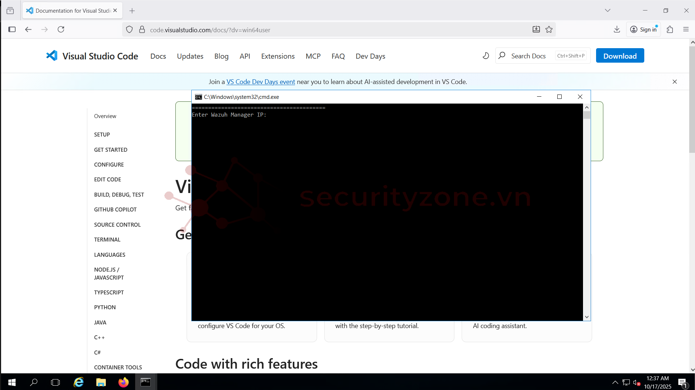The height and width of the screenshot is (390, 695).
Task: Bookmark this page with the star icon
Action: (549, 30)
